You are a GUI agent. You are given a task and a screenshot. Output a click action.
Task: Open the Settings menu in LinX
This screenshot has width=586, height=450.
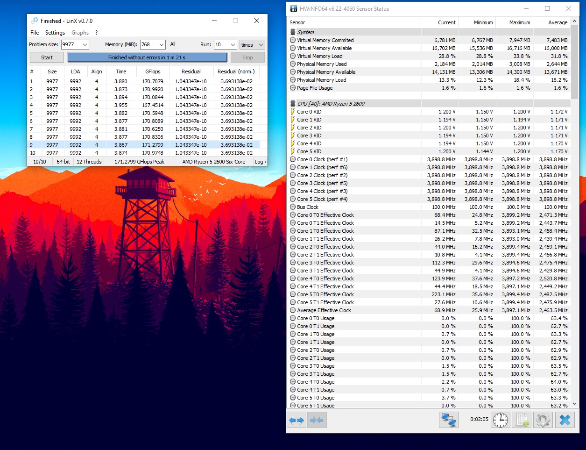tap(55, 33)
